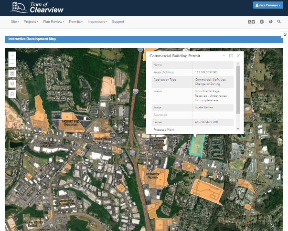Open the language translate icon
The width and height of the screenshot is (288, 231).
[x=251, y=22]
